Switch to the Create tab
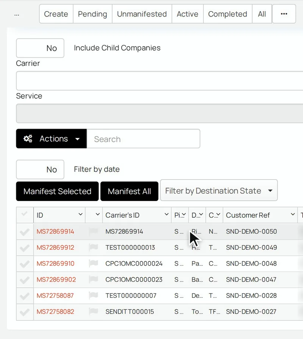 click(x=56, y=14)
